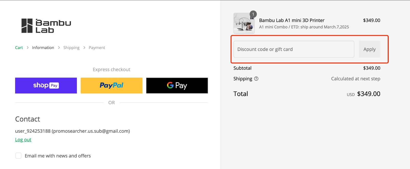Select the Payment breadcrumb step
The height and width of the screenshot is (169, 410).
97,47
